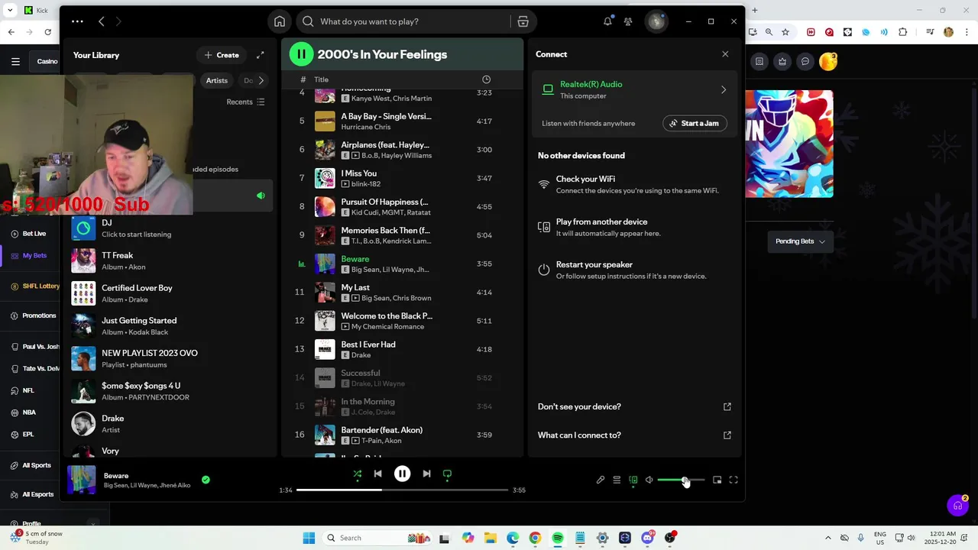This screenshot has width=978, height=550.
Task: Remove Beware from Liked Songs checkmark
Action: tap(206, 480)
